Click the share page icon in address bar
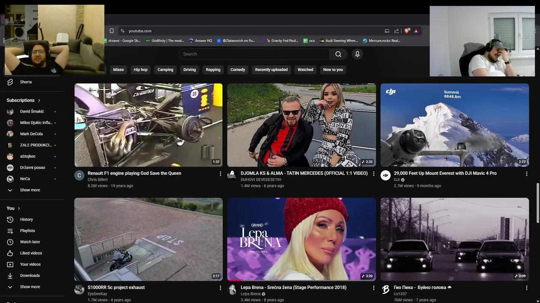 click(397, 31)
